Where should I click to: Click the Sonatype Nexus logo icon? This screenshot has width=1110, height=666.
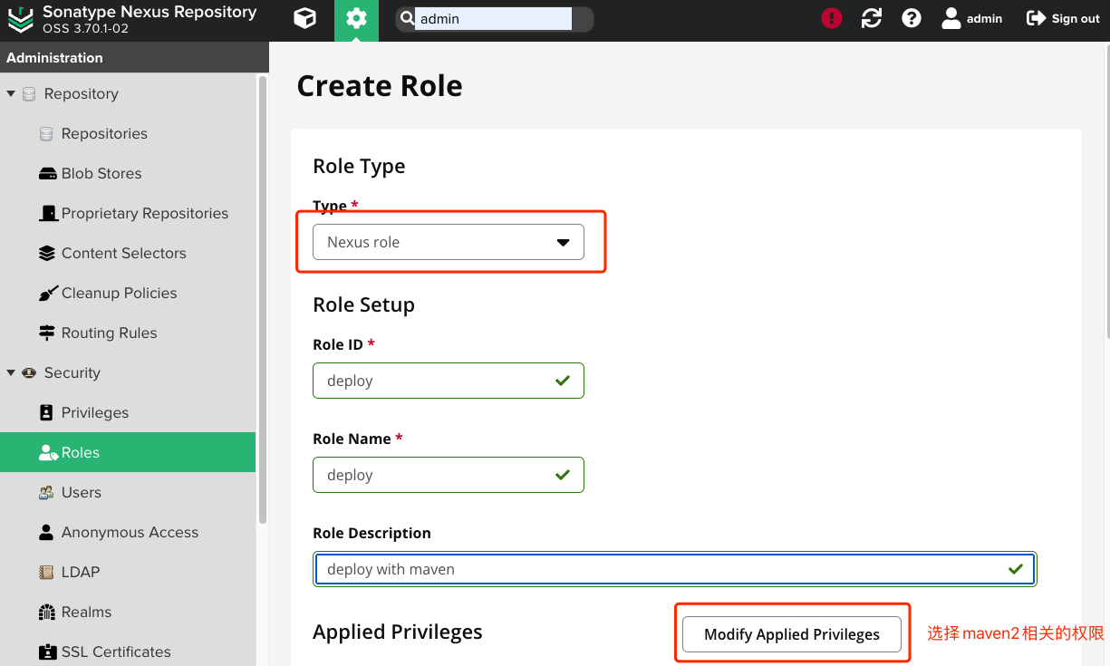pos(20,19)
